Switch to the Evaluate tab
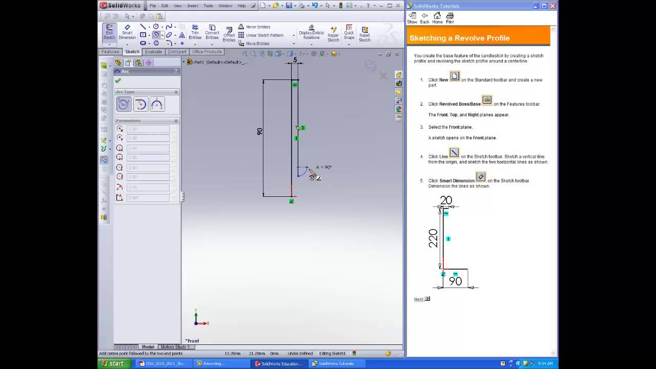 153,52
